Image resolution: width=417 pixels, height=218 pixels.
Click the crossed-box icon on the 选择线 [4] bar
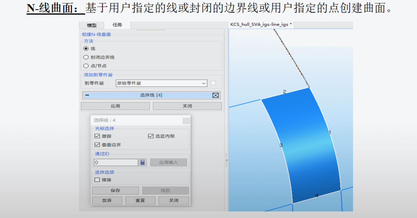tap(215, 95)
